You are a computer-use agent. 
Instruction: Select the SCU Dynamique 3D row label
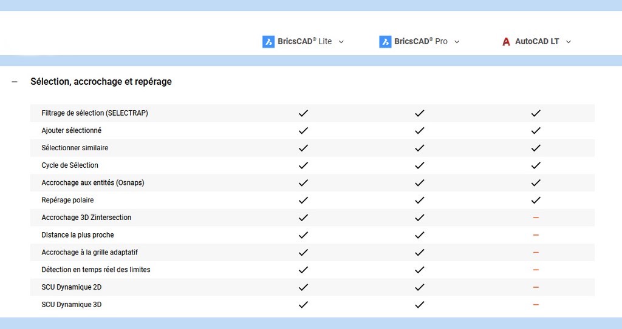[x=72, y=304]
